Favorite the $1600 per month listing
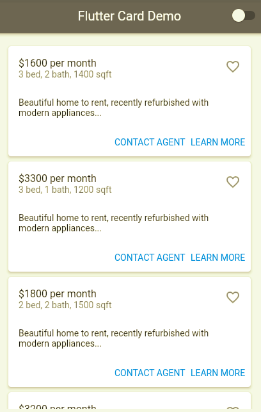The height and width of the screenshot is (412, 261). tap(233, 67)
